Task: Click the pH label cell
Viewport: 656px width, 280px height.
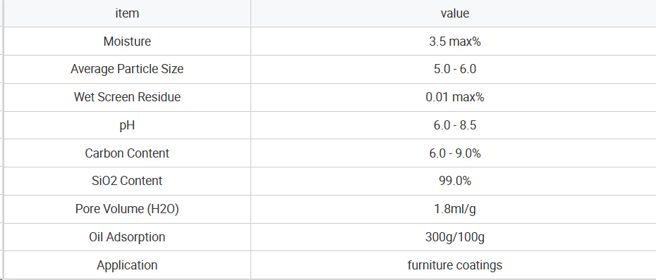Action: click(127, 125)
